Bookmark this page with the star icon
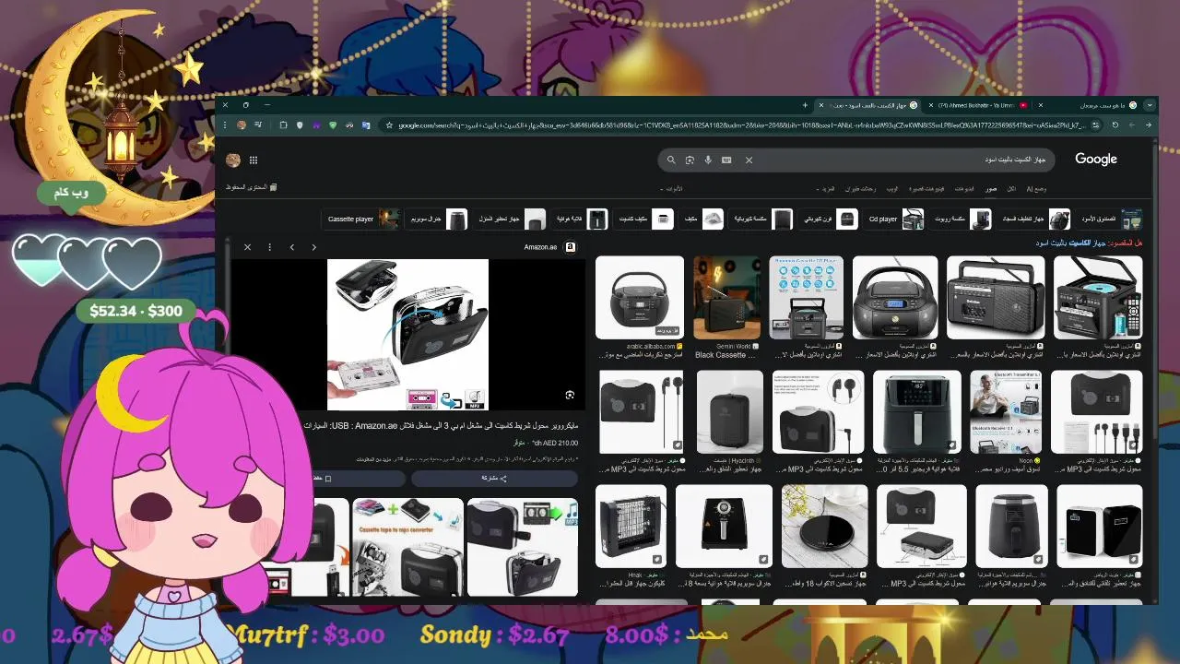 point(389,125)
